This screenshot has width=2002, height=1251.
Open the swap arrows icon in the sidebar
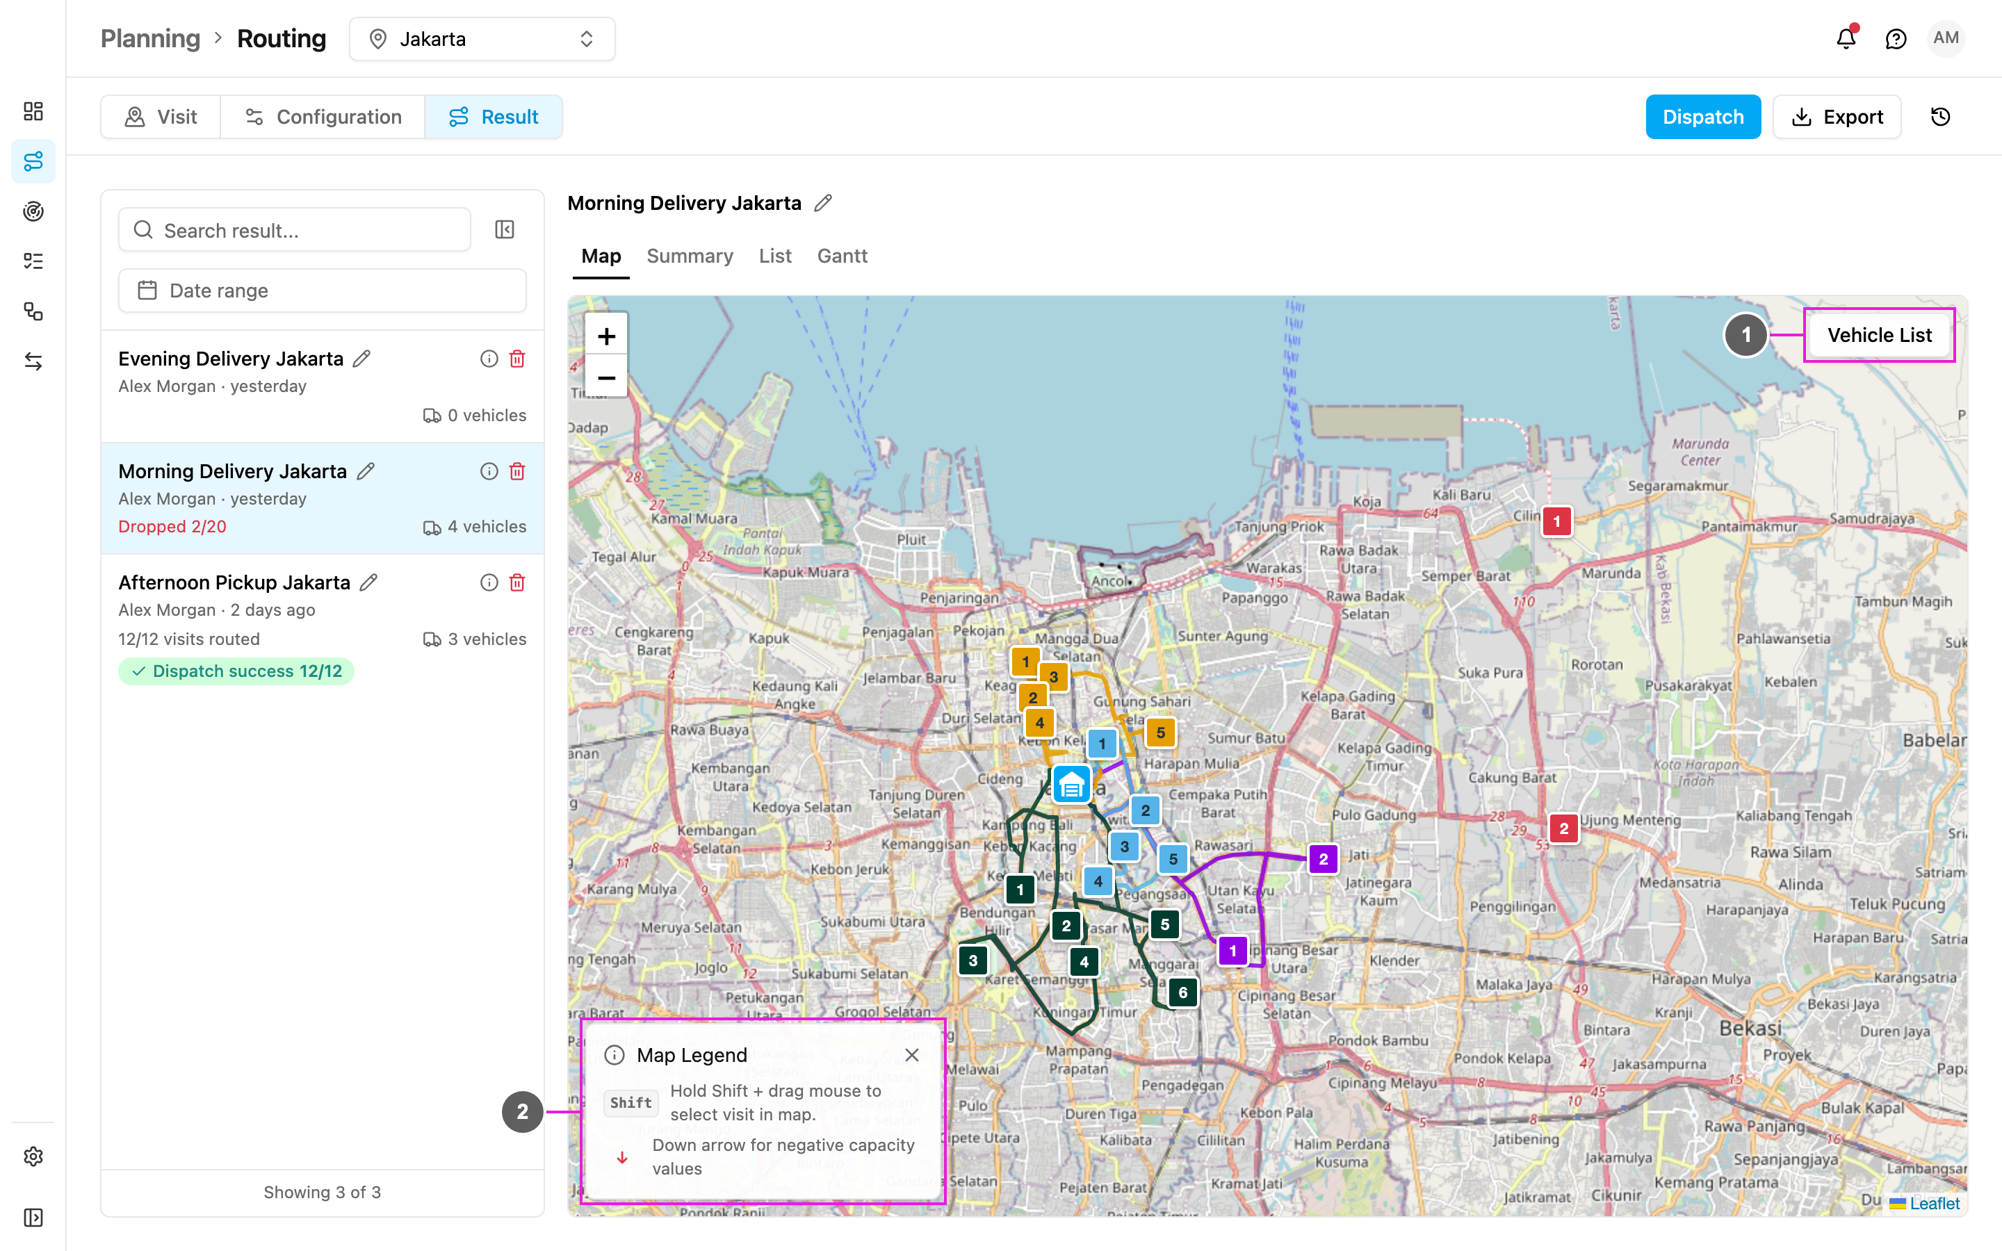[x=33, y=361]
